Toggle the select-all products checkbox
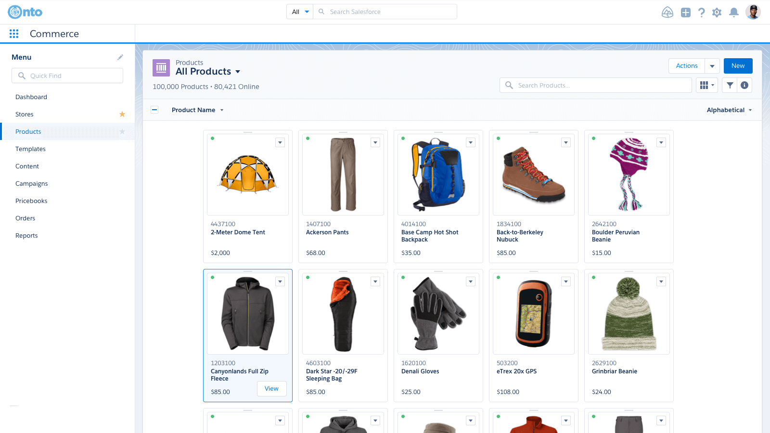This screenshot has height=433, width=770. tap(154, 110)
